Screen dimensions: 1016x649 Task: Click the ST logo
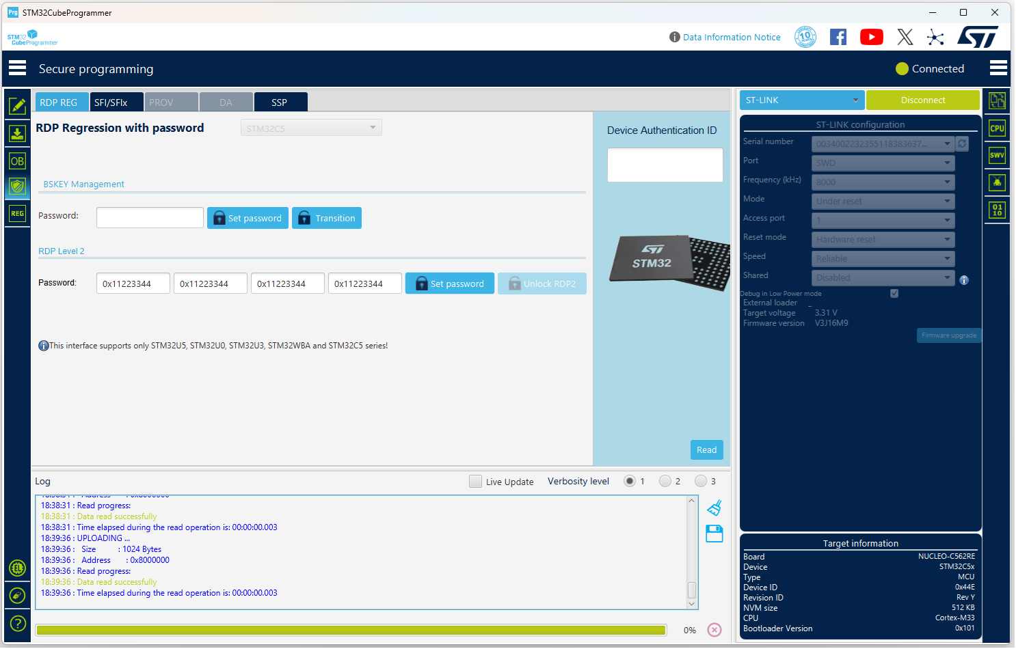pyautogui.click(x=978, y=37)
